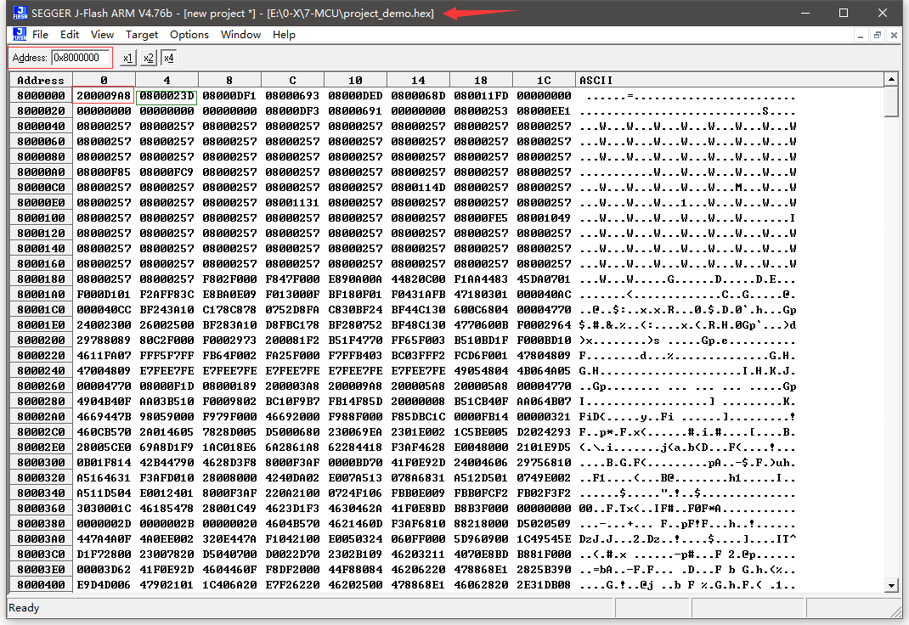Select hex value 0800068D
The height and width of the screenshot is (625, 909).
point(418,96)
